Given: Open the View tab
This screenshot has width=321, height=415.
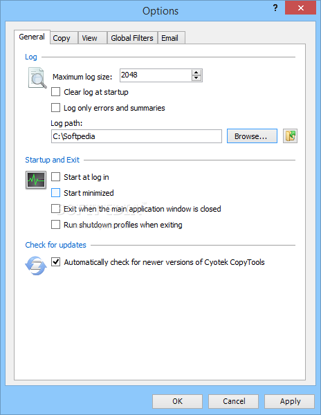Looking at the screenshot, I should (x=93, y=38).
